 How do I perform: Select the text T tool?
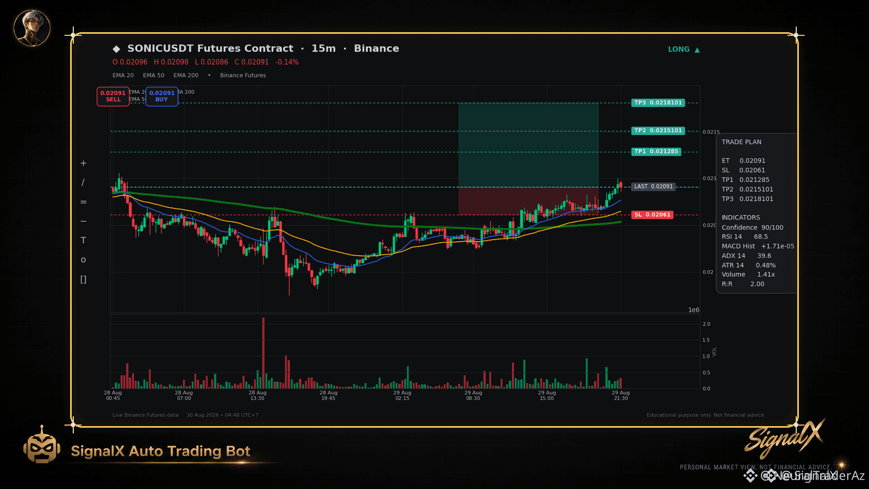83,240
